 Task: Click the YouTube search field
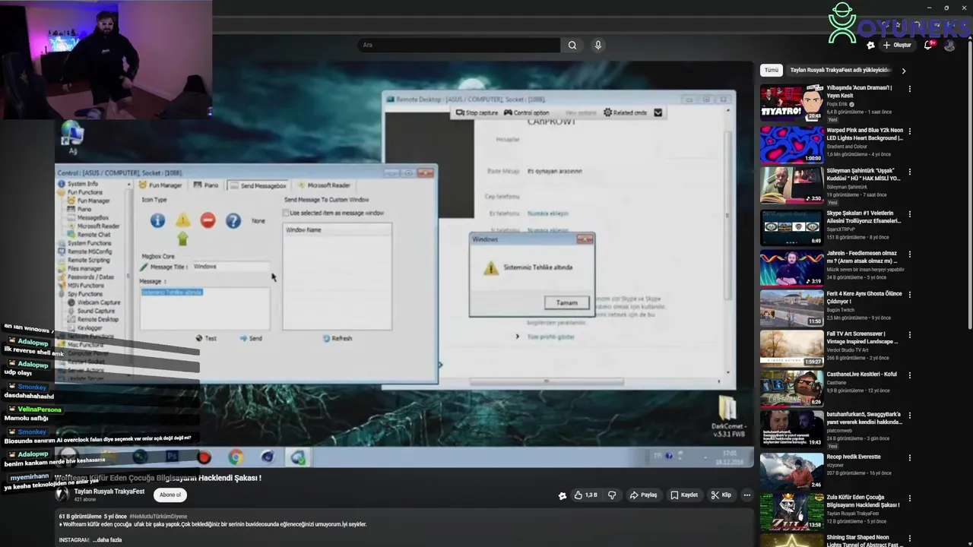[x=460, y=45]
